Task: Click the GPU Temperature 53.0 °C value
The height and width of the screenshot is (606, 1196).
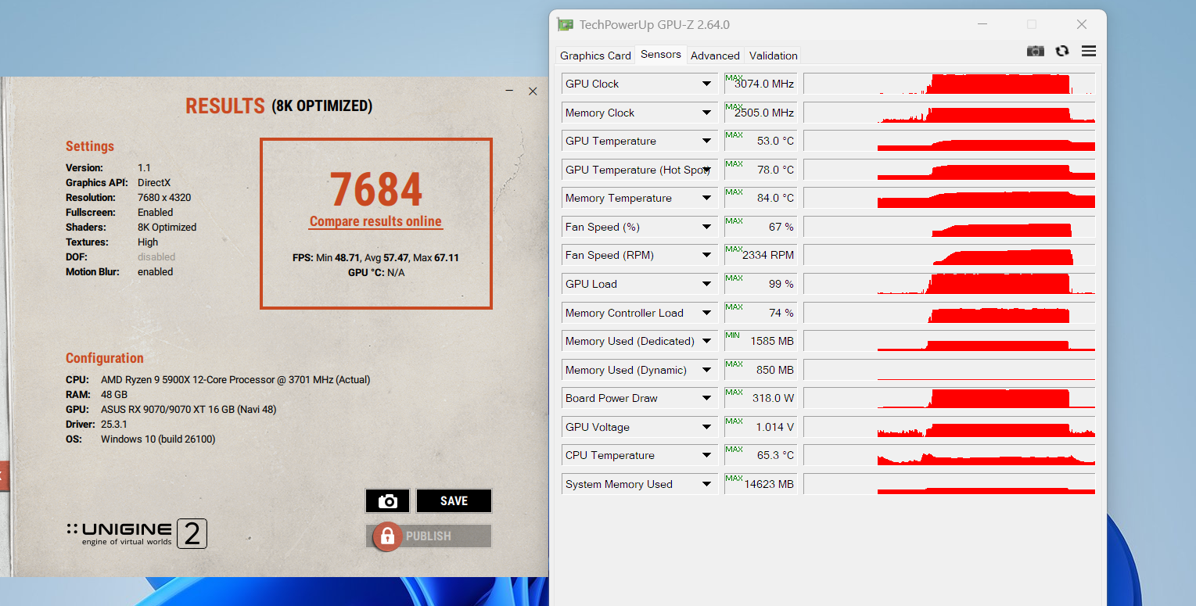Action: tap(760, 141)
